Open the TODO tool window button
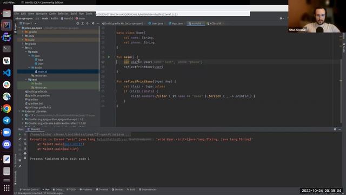 pyautogui.click(x=71, y=190)
